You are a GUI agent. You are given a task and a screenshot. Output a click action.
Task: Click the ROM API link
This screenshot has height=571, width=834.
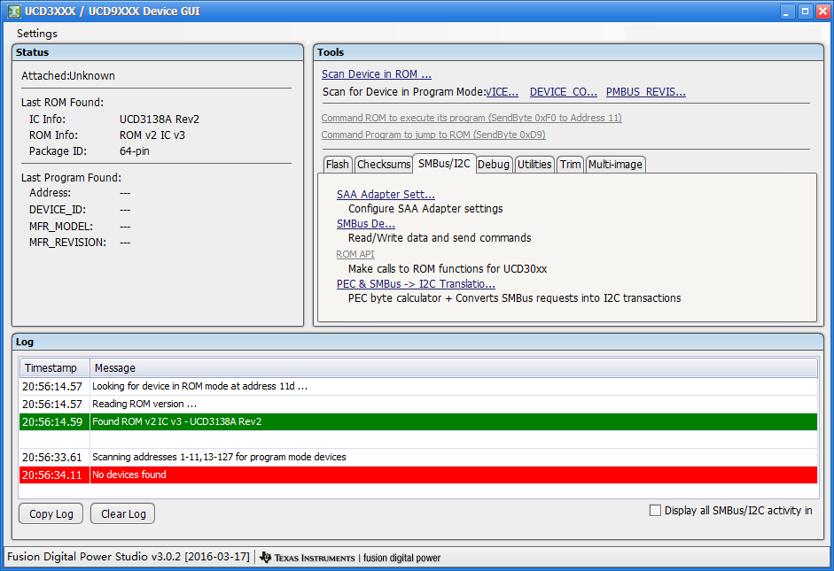(x=355, y=254)
